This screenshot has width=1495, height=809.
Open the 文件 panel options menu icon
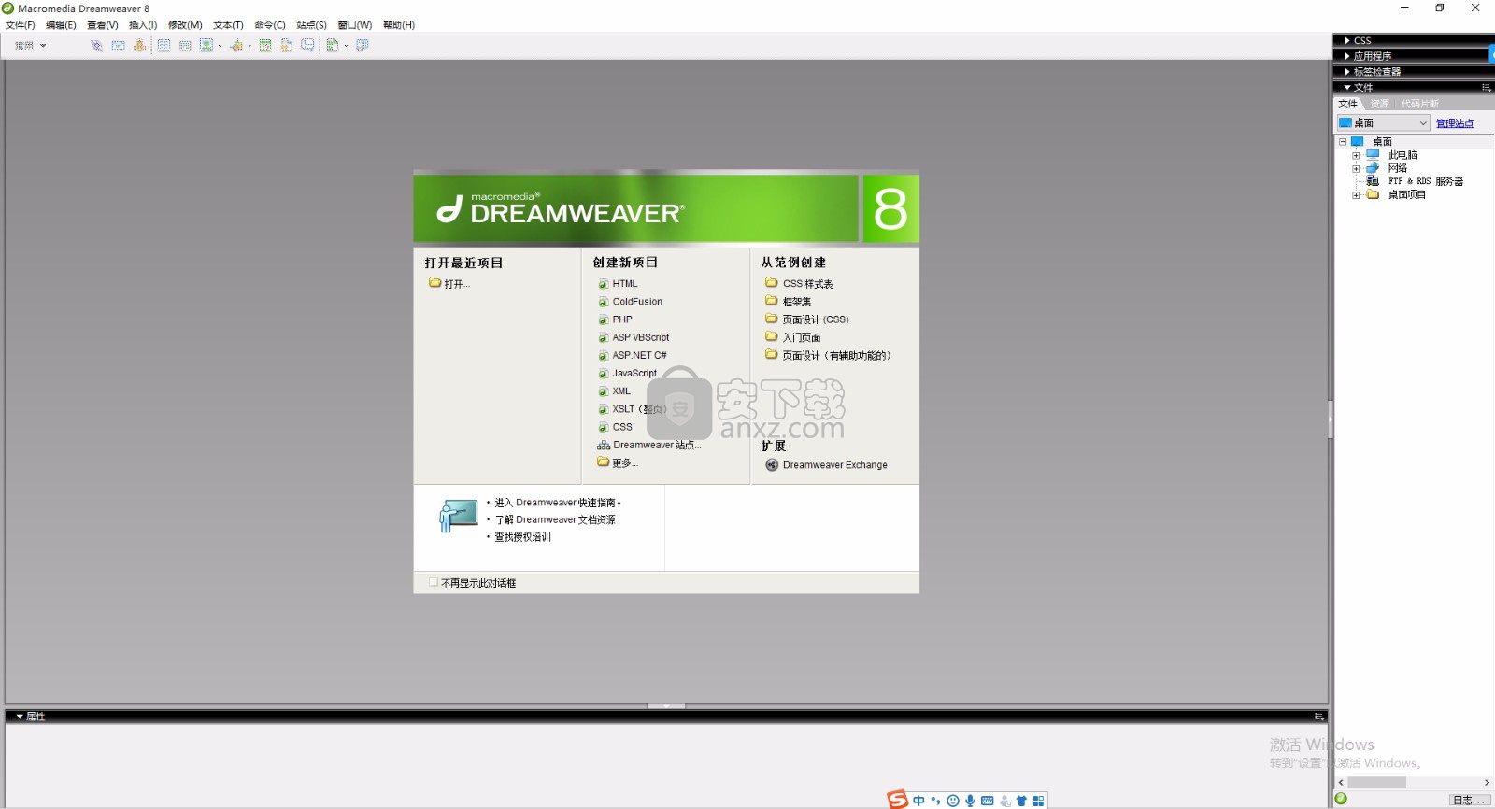tap(1486, 87)
